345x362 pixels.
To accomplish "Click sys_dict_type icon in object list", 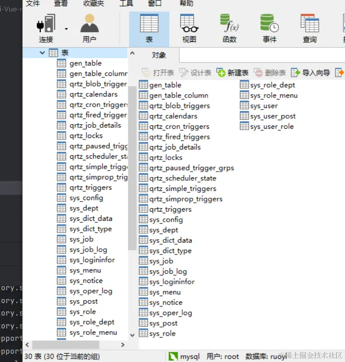I will (144, 250).
